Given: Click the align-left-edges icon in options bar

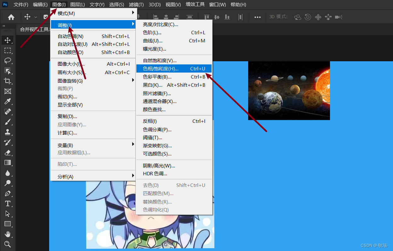Looking at the screenshot, I should coord(156,17).
